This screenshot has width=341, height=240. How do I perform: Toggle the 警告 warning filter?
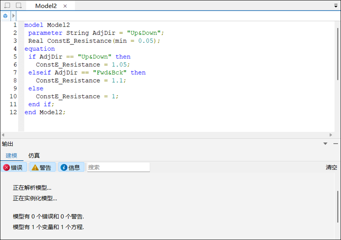pos(42,167)
